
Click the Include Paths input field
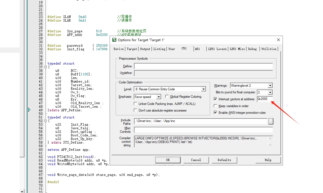pos(201,121)
